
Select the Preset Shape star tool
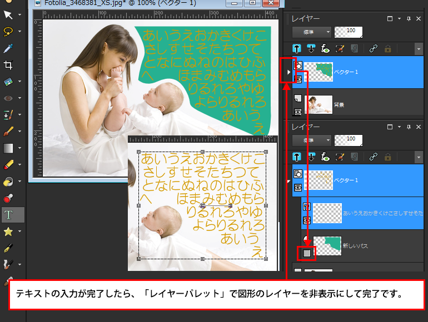pyautogui.click(x=8, y=232)
